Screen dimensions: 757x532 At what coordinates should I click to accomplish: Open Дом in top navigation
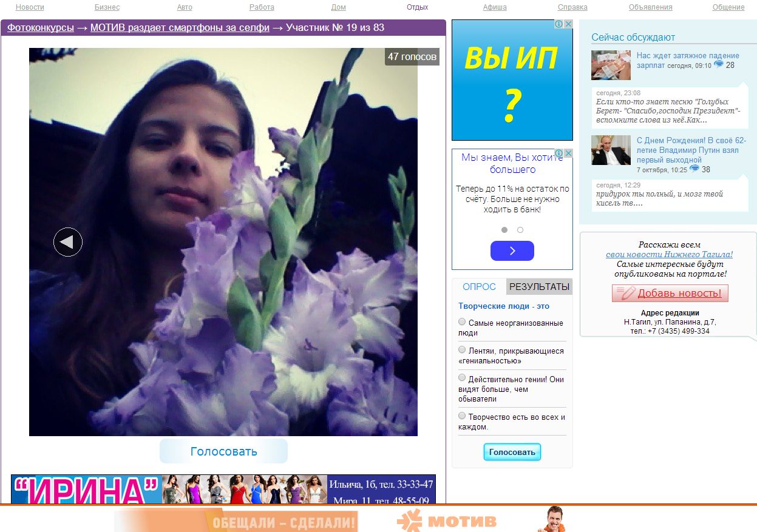[x=339, y=7]
